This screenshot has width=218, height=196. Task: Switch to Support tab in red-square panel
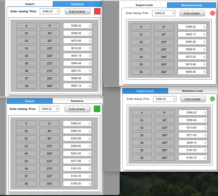pos(30,4)
